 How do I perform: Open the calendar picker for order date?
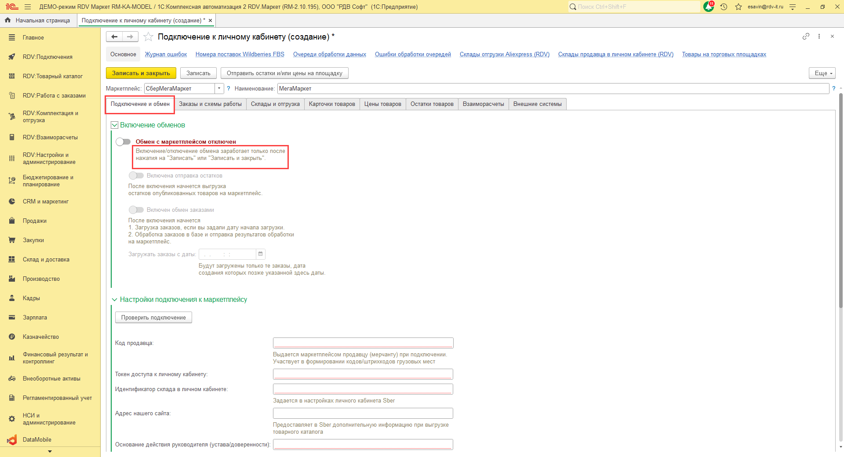tap(261, 254)
